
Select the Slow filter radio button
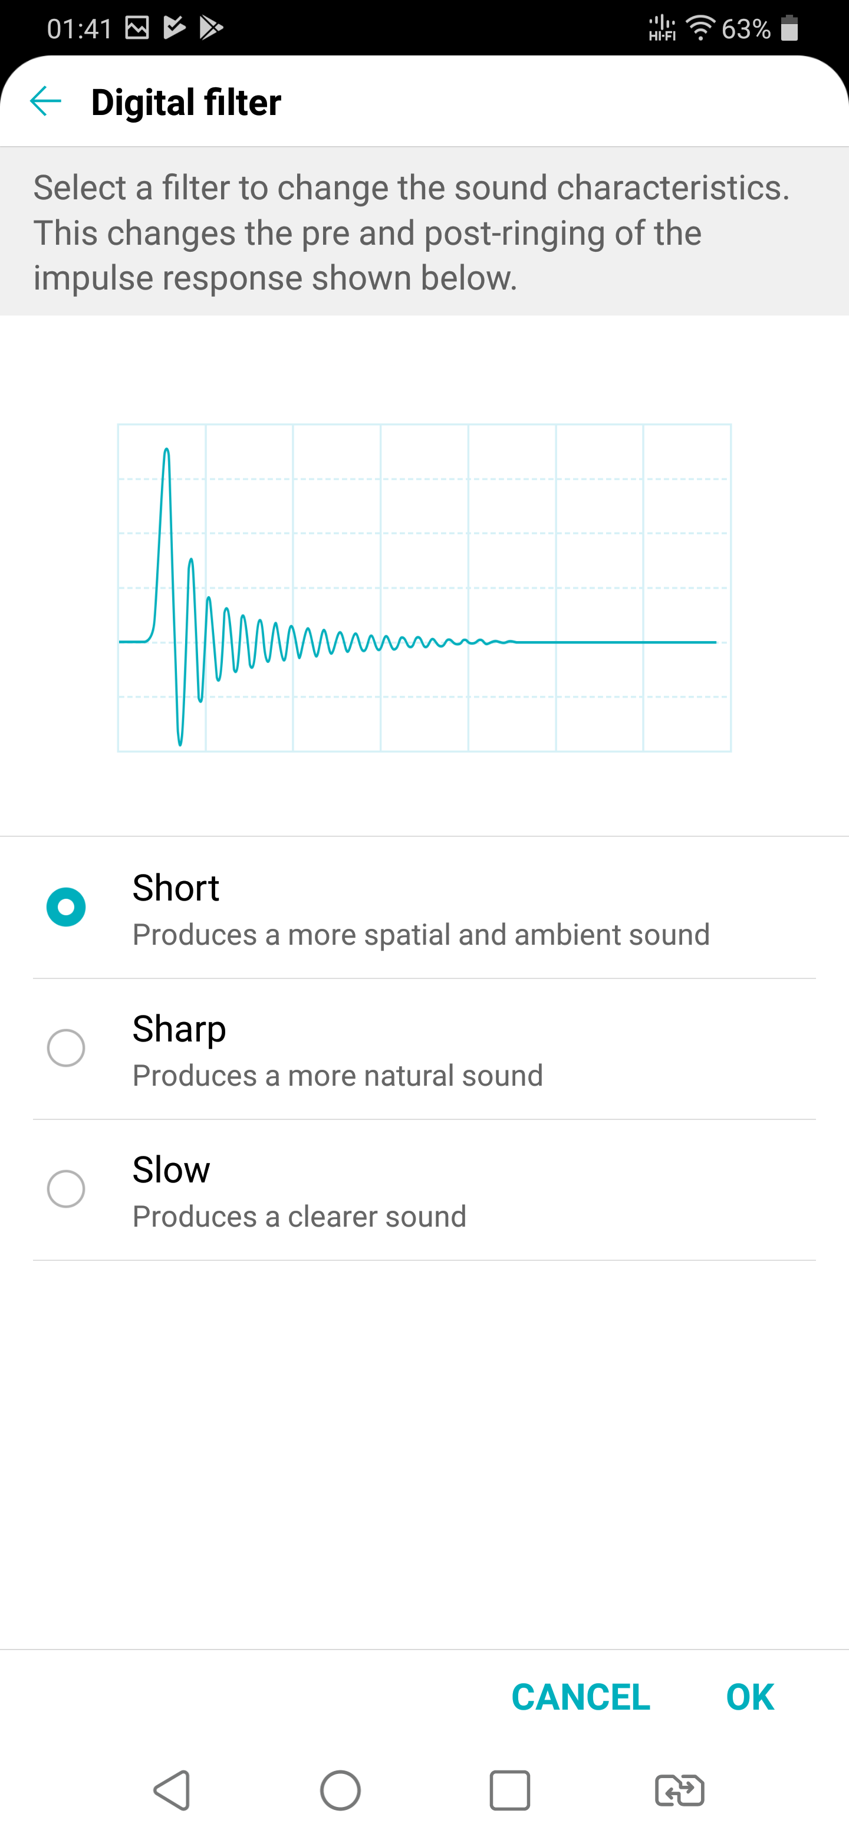(65, 1188)
